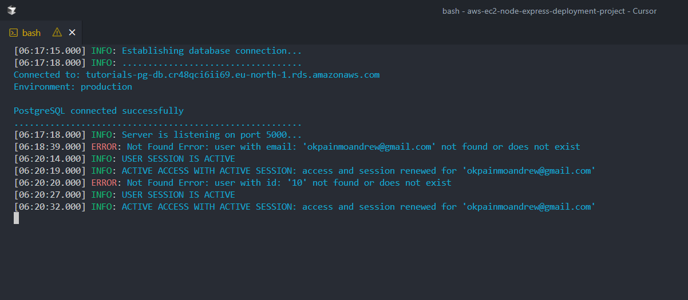Screen dimensions: 688x300
Task: Select the bash tab label
Action: pyautogui.click(x=31, y=33)
